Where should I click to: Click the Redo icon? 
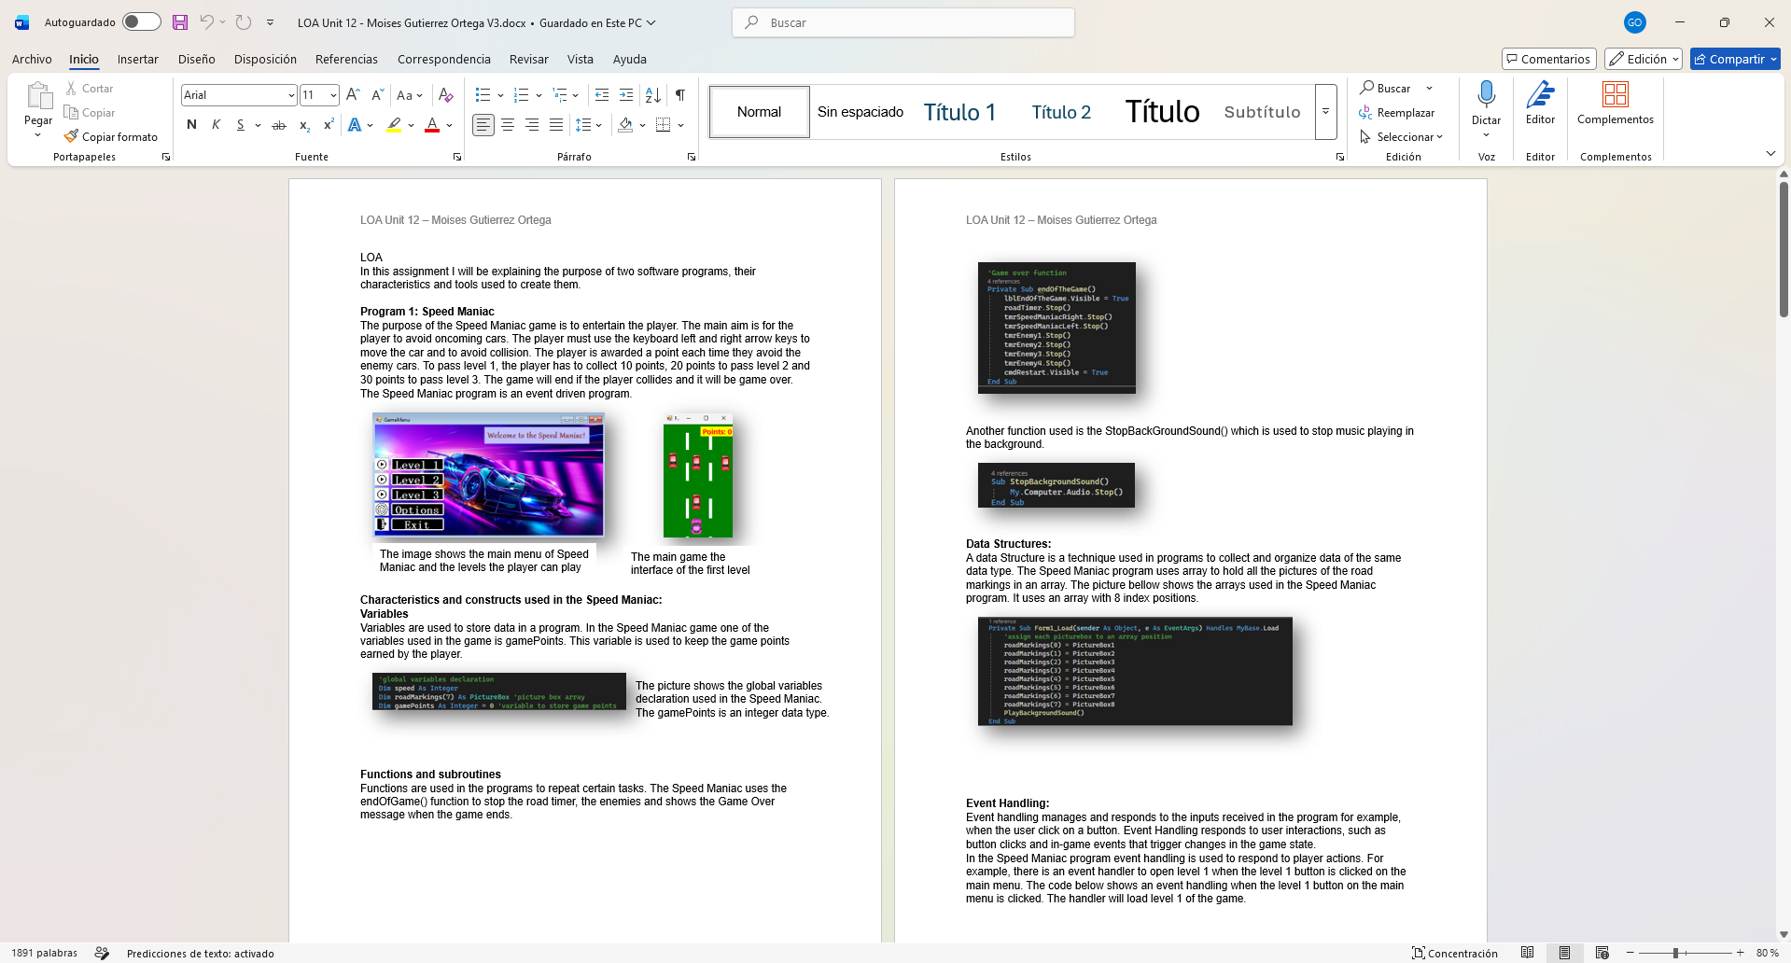(244, 22)
